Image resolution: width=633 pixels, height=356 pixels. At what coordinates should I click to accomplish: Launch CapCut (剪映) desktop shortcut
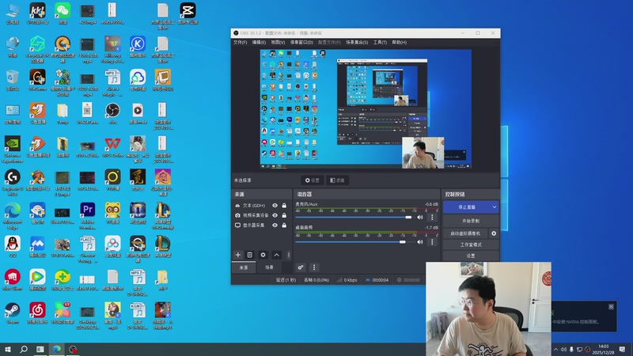tap(188, 13)
